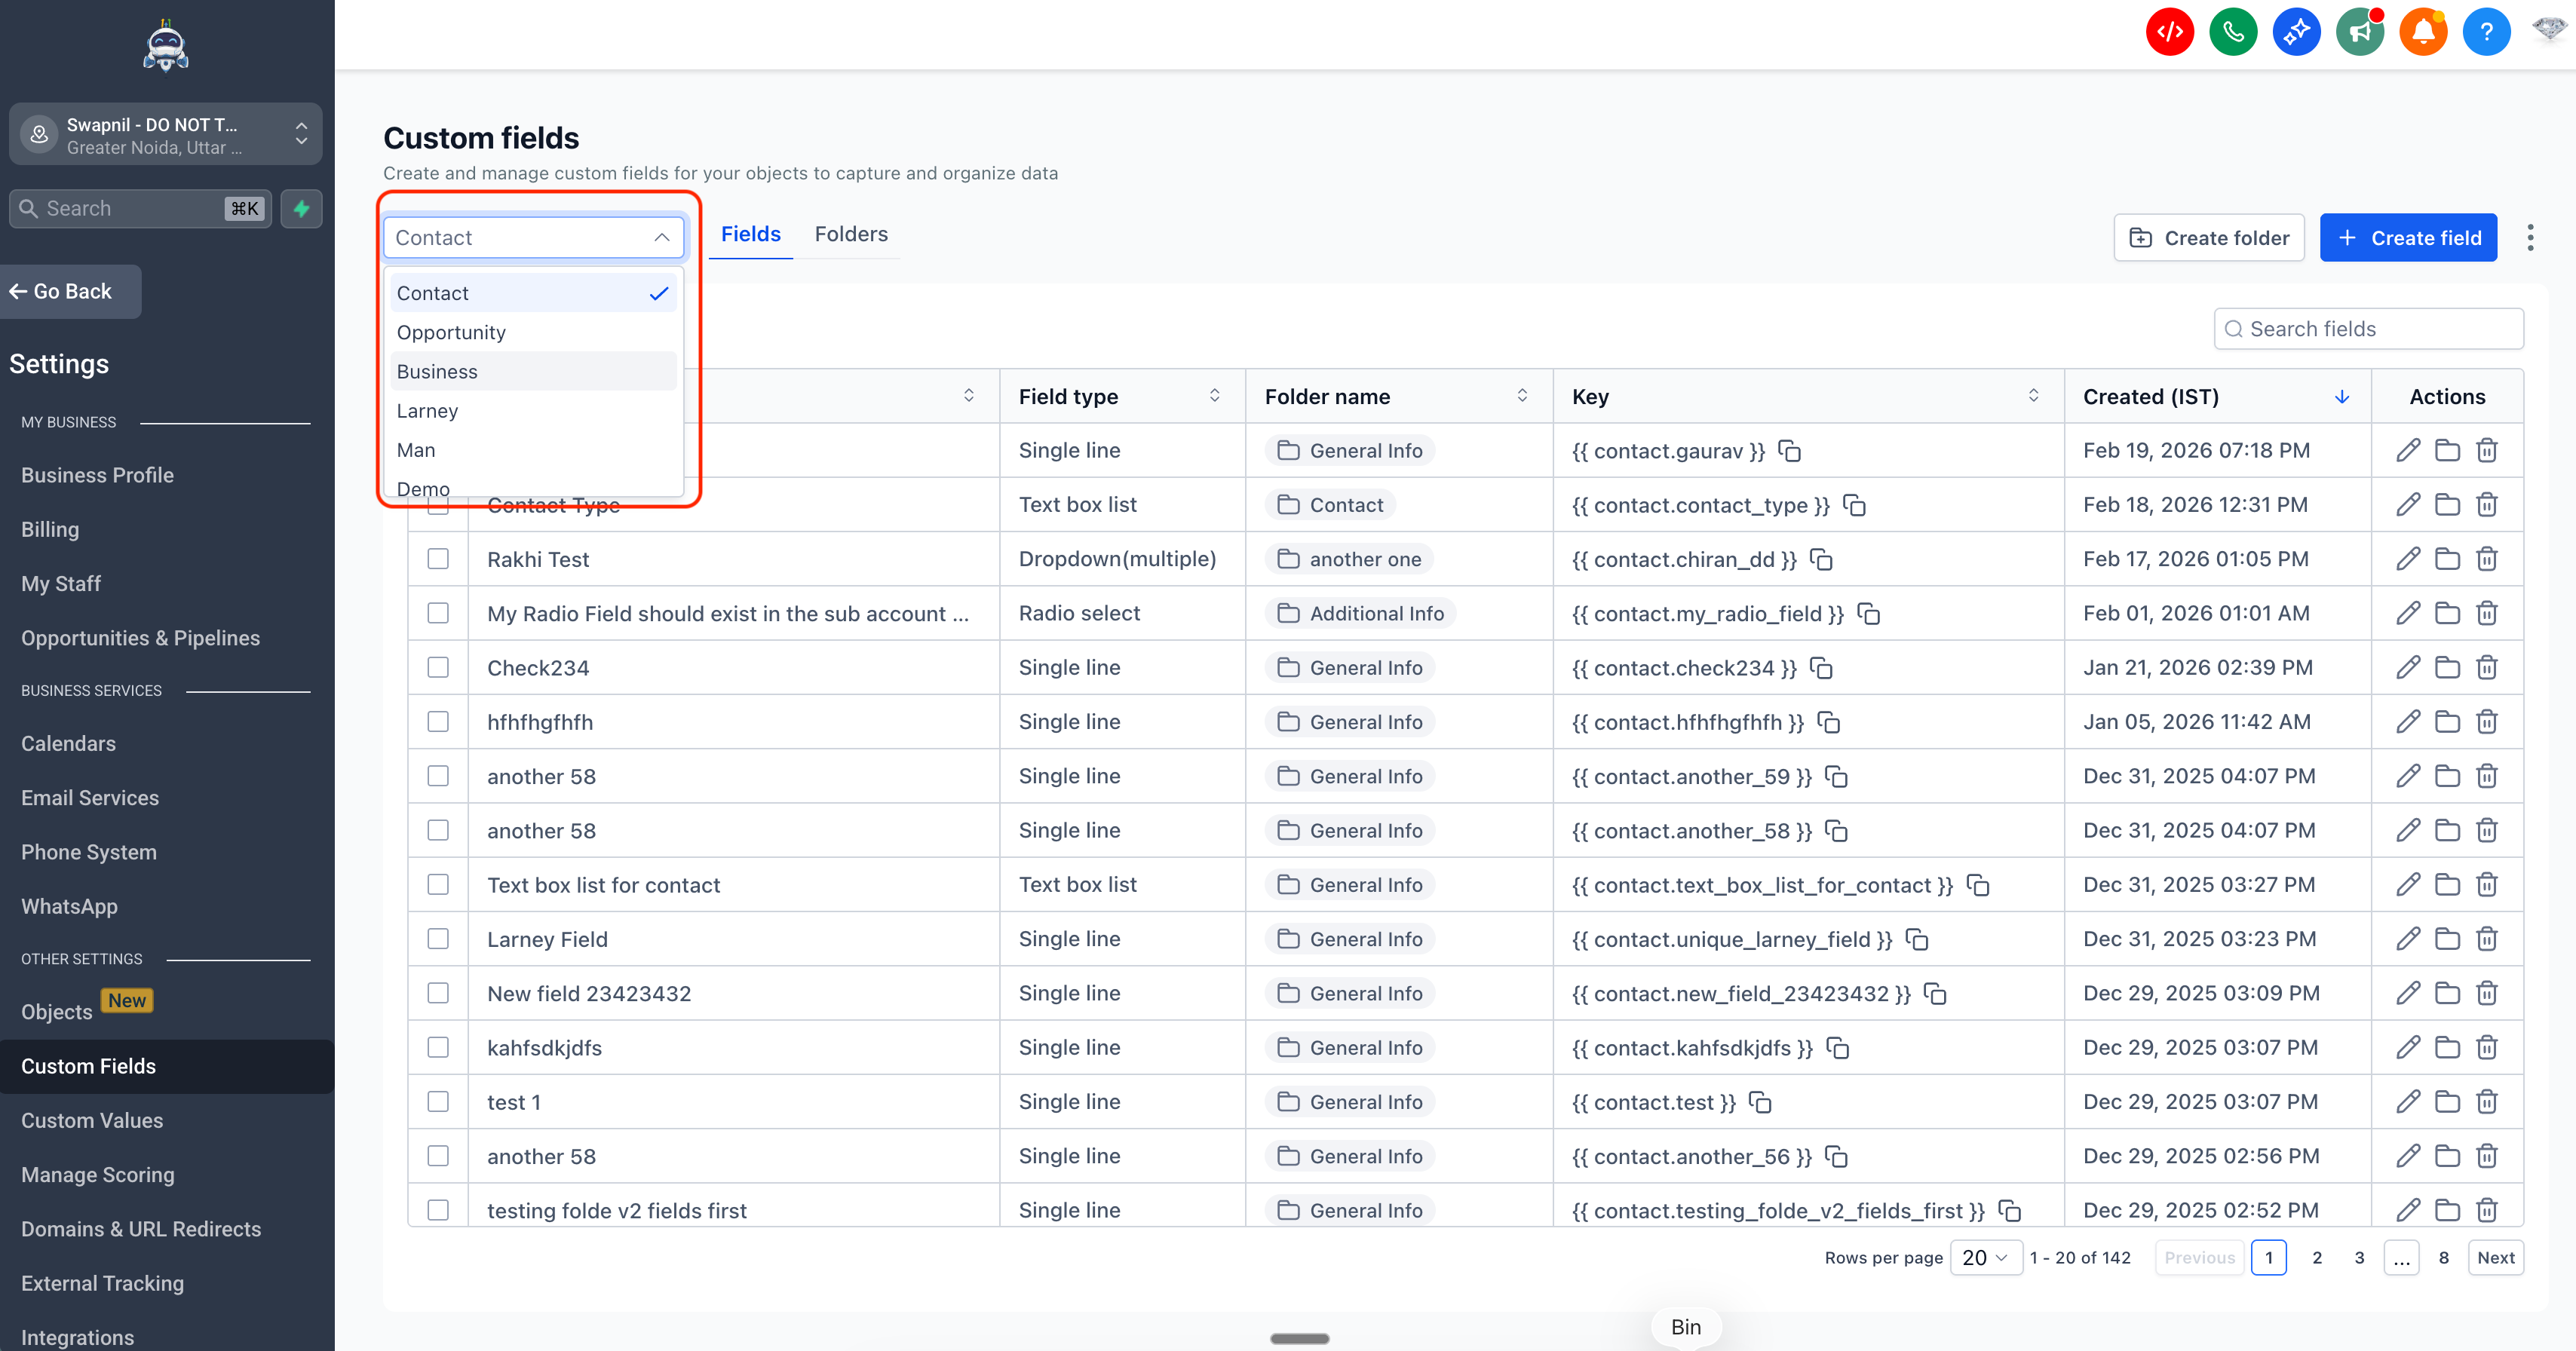The height and width of the screenshot is (1351, 2576).
Task: Click the diamond rewards icon
Action: 2548,31
